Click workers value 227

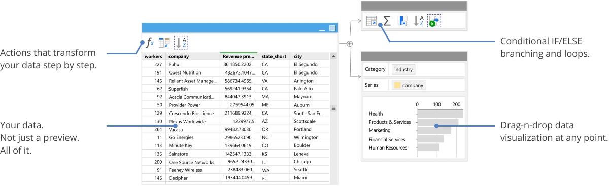158,64
